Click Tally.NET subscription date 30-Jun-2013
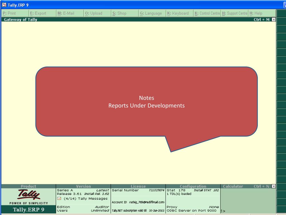The height and width of the screenshot is (215, 286). [x=156, y=211]
